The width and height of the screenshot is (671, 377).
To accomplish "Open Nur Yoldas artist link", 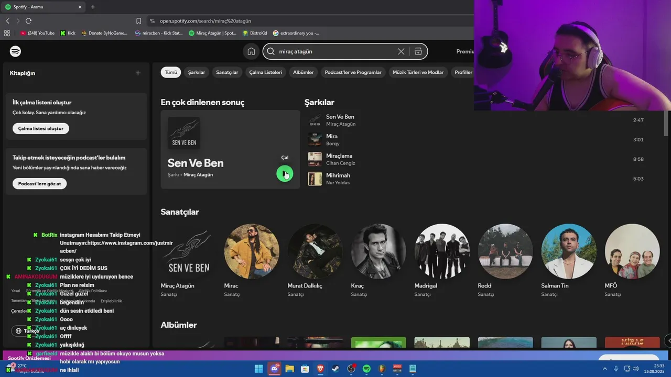I will pos(338,183).
